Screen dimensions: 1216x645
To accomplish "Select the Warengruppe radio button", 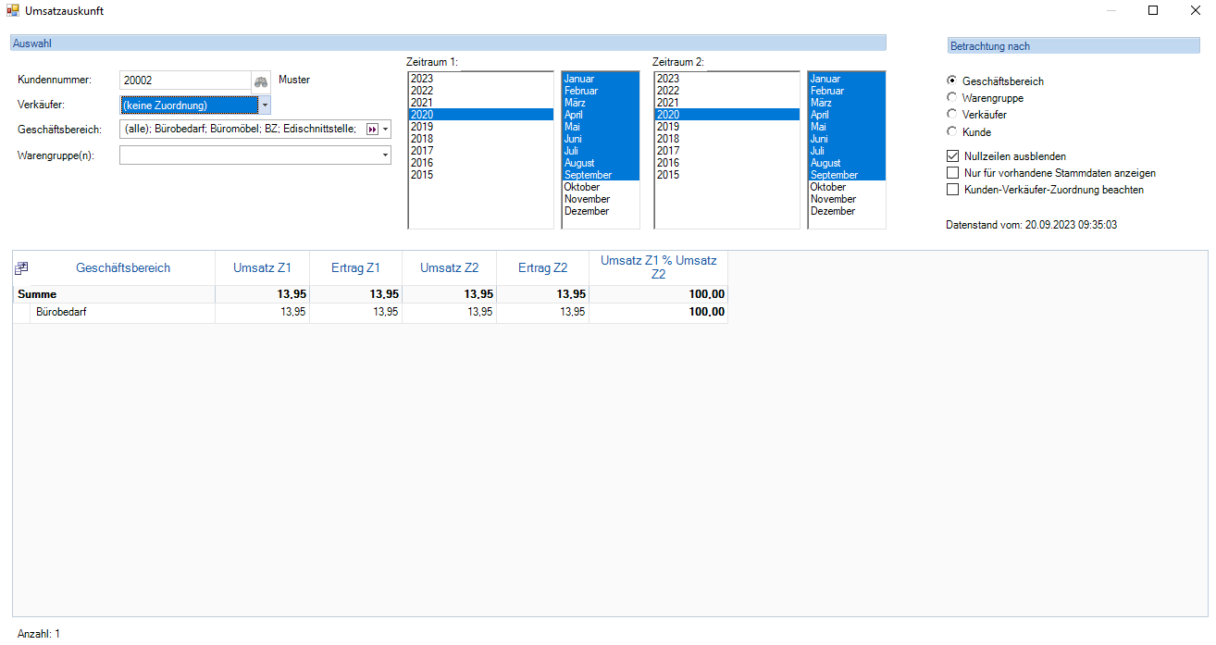I will coord(952,98).
